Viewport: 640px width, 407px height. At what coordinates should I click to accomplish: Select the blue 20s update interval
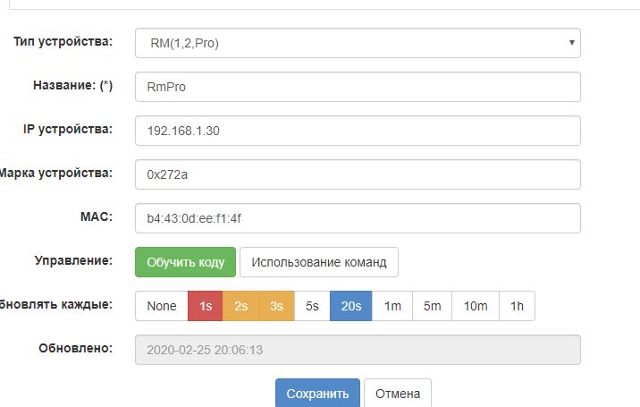[x=351, y=306]
